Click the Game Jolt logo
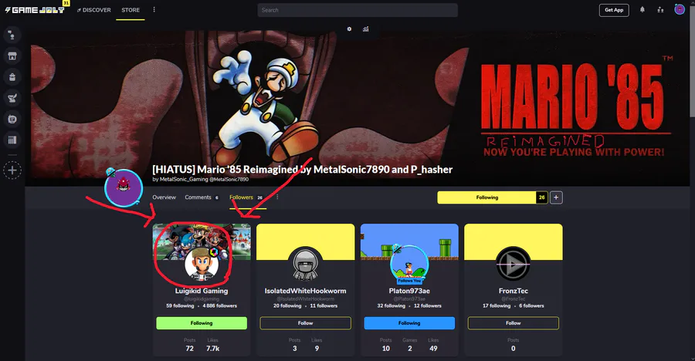 35,10
